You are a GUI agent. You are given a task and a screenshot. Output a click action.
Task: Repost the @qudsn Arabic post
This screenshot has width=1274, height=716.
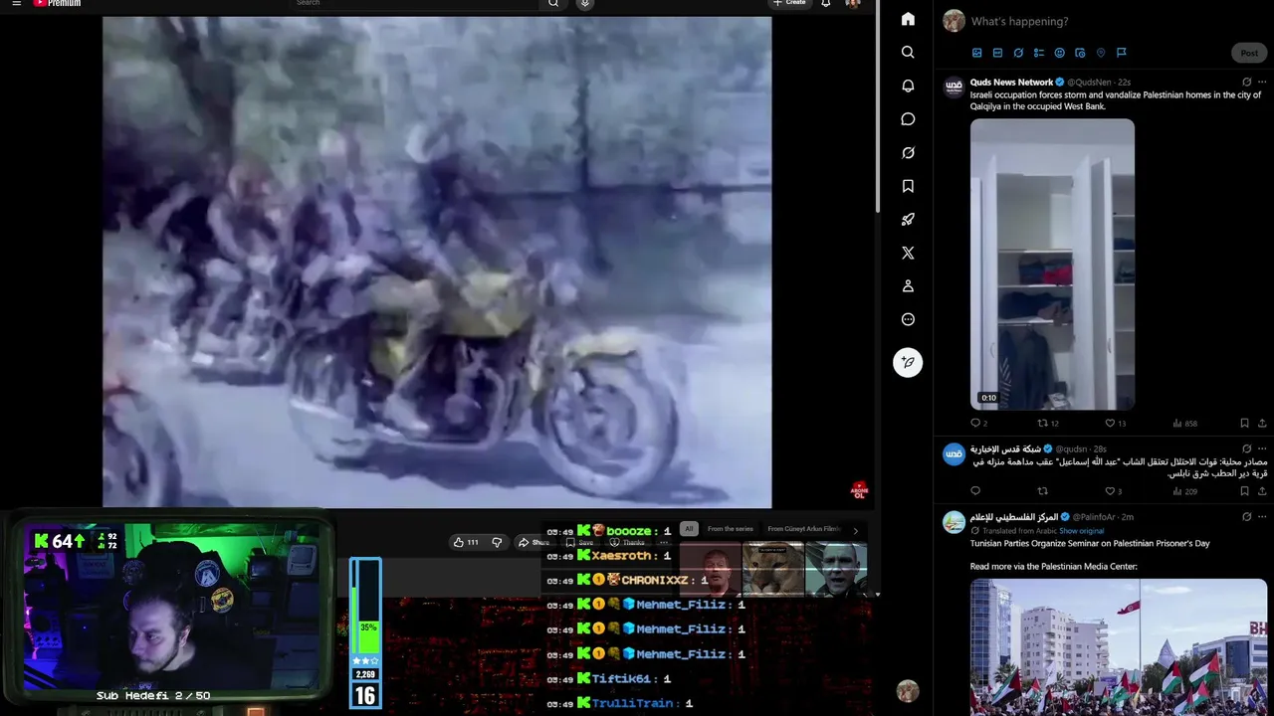tap(1043, 491)
